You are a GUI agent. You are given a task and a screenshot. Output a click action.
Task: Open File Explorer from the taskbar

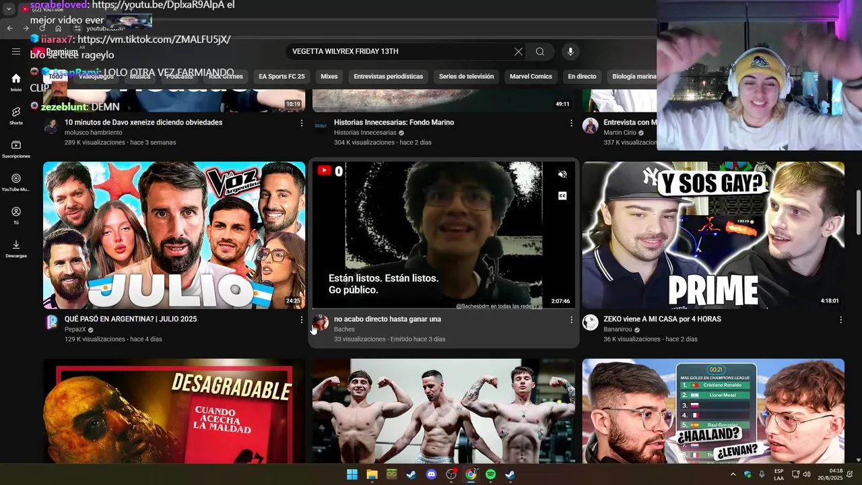coord(372,474)
